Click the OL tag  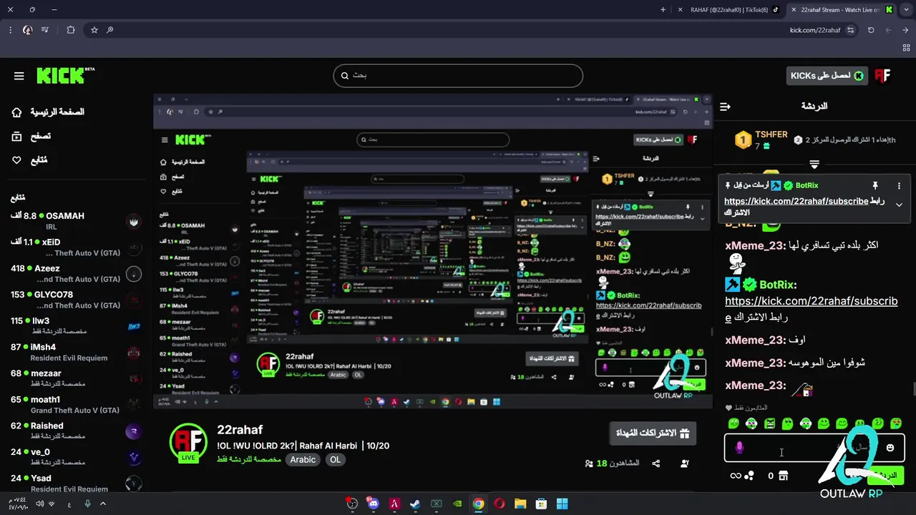pyautogui.click(x=335, y=460)
